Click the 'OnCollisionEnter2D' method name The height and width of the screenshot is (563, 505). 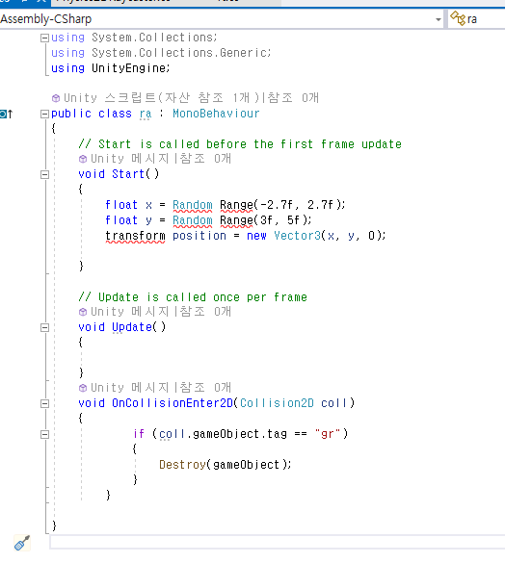point(173,403)
